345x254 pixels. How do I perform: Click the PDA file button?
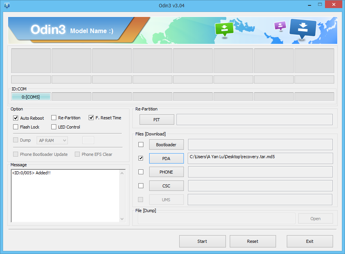coord(167,159)
